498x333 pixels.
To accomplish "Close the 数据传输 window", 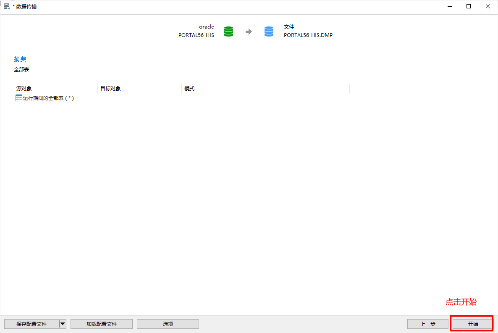I will (x=488, y=6).
